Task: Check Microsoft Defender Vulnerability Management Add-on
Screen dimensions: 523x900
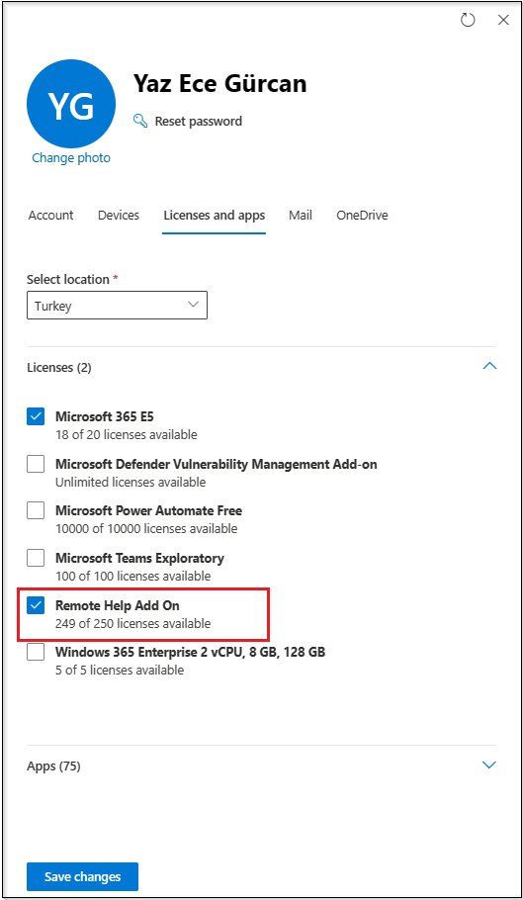Action: 36,464
